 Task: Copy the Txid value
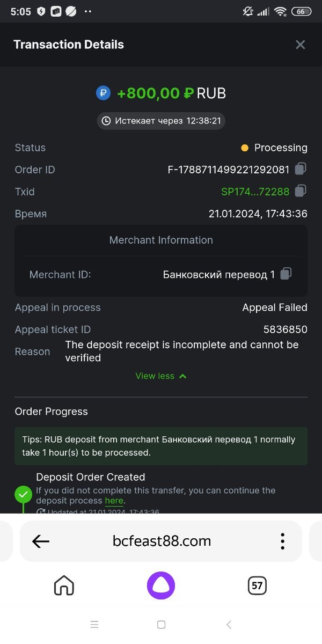[x=301, y=191]
